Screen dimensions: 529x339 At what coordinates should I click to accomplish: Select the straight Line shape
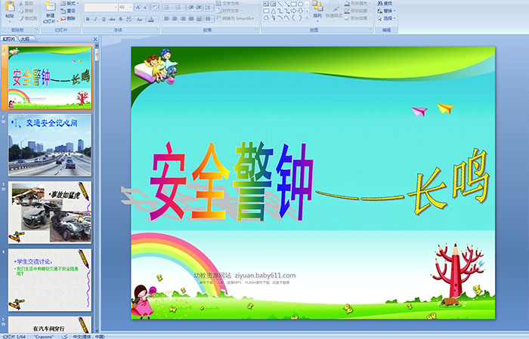pyautogui.click(x=280, y=4)
